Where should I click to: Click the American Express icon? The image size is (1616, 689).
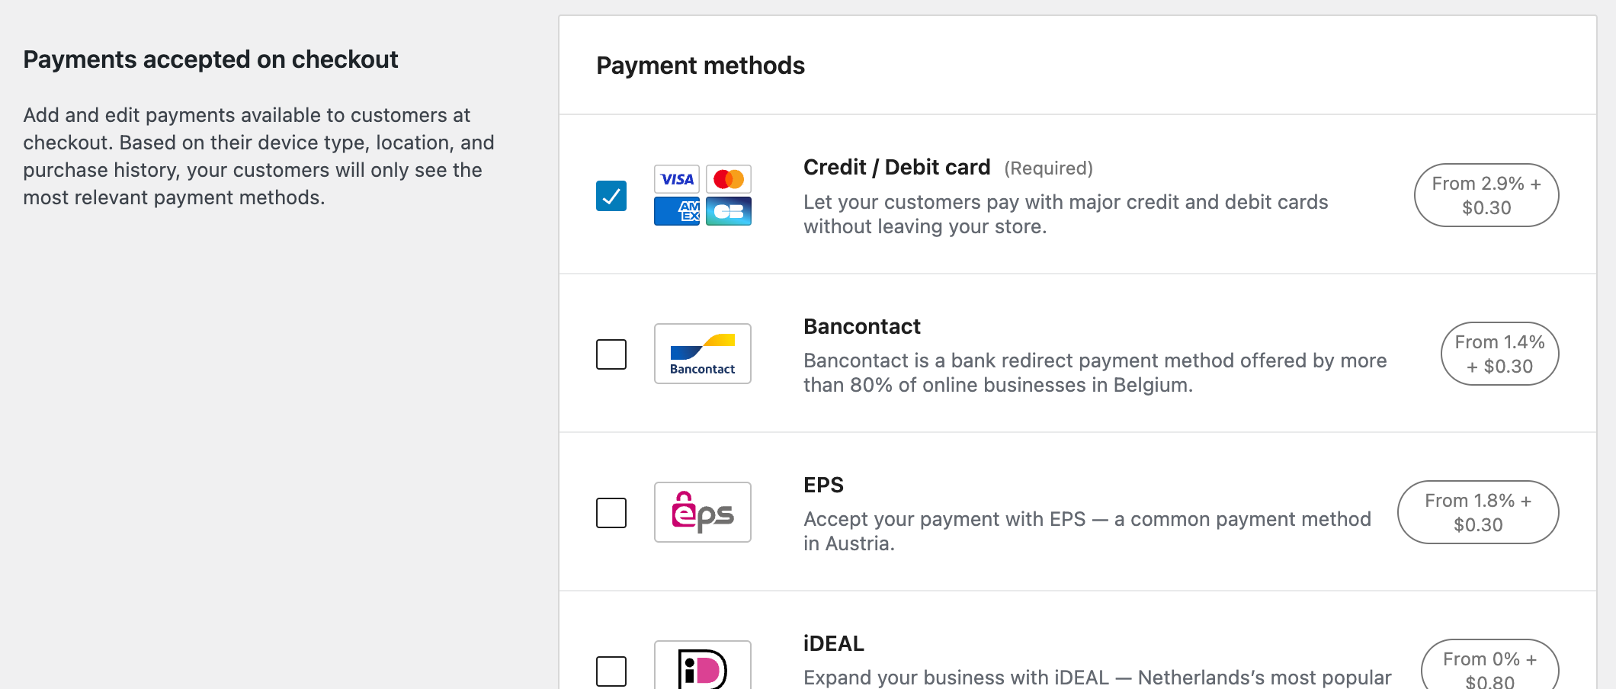[677, 211]
